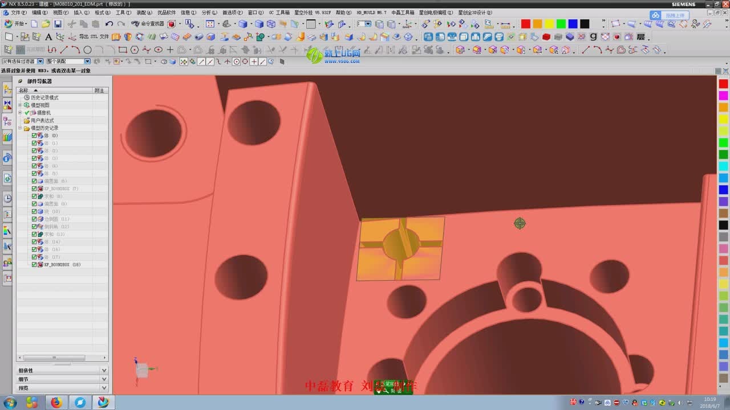The image size is (730, 410).
Task: Click the Fit view icon
Action: coord(210,24)
